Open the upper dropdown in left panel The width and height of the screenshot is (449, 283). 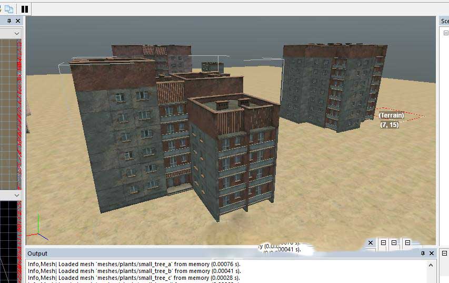tap(17, 33)
